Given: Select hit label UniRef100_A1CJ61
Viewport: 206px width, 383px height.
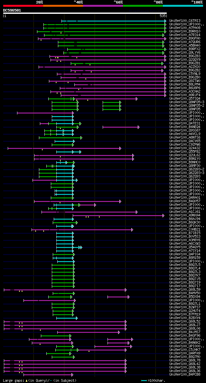Looking at the screenshot, I should click(x=185, y=212).
